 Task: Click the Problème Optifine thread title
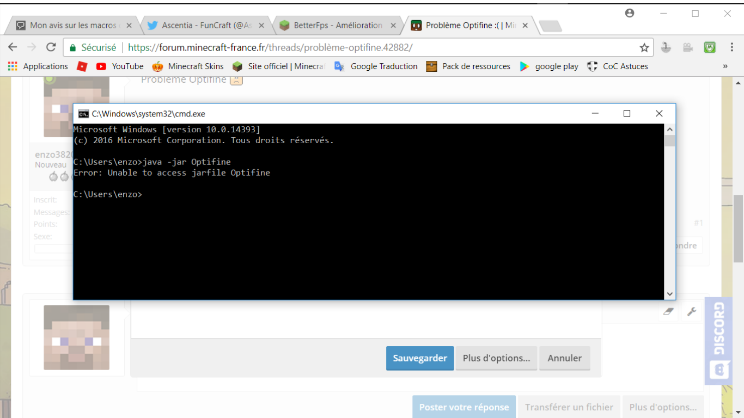184,79
